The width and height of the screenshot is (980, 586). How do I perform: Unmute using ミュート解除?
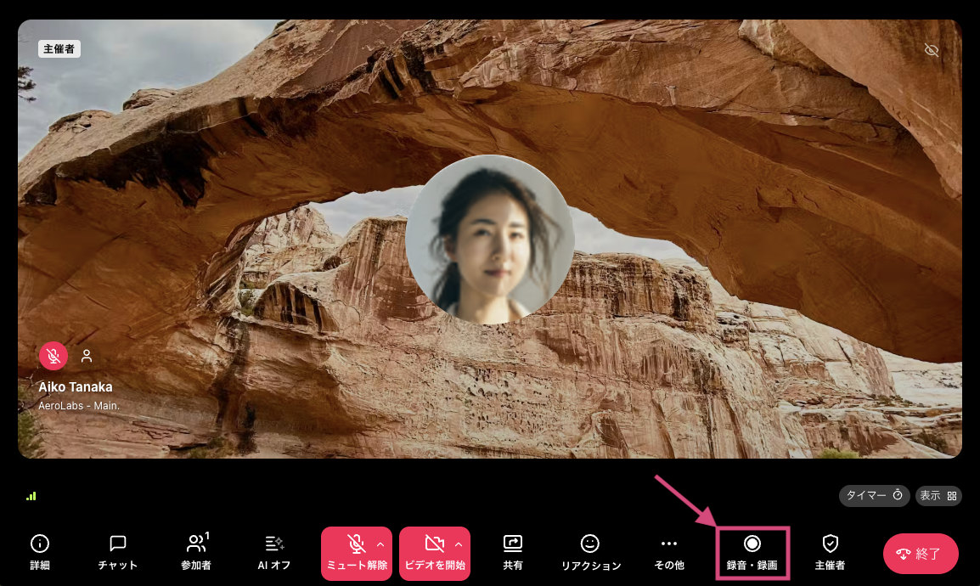click(x=356, y=552)
